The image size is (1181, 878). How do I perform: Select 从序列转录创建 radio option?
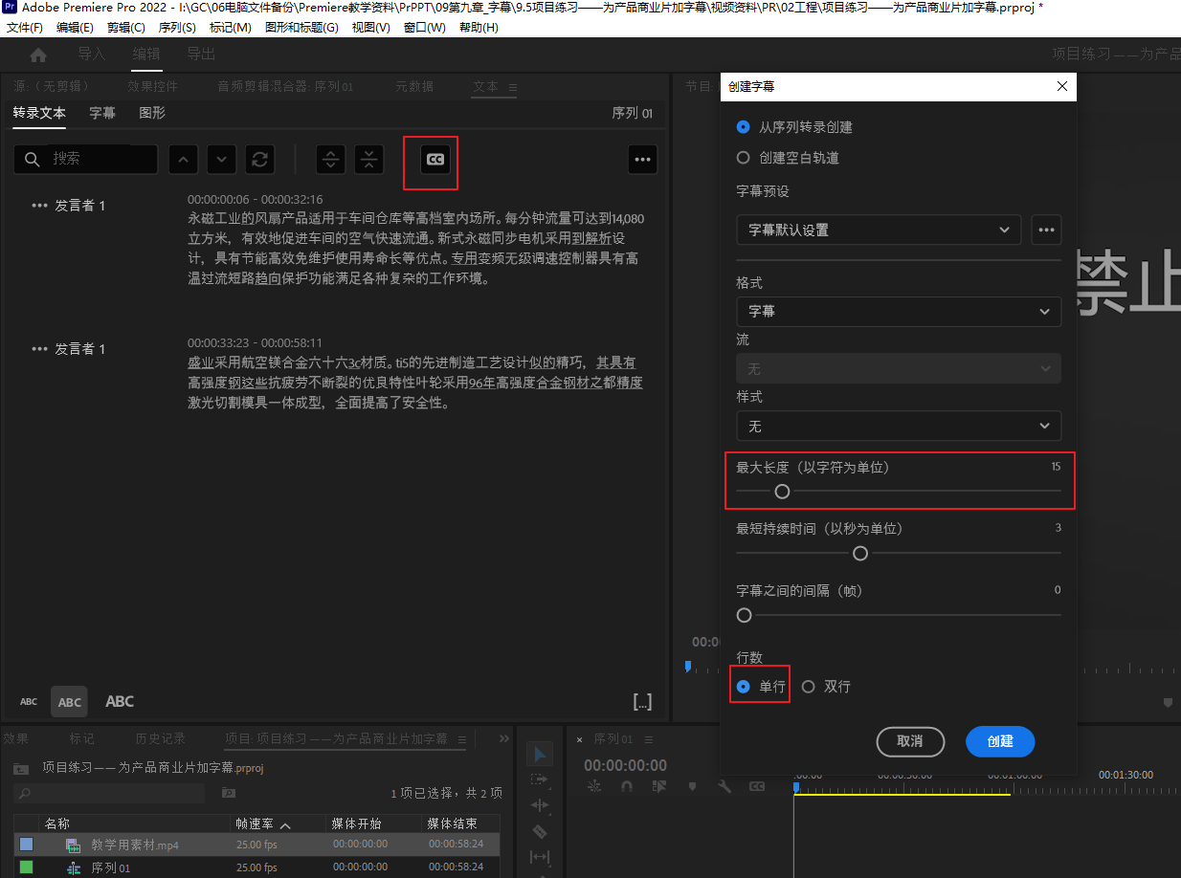pos(744,127)
